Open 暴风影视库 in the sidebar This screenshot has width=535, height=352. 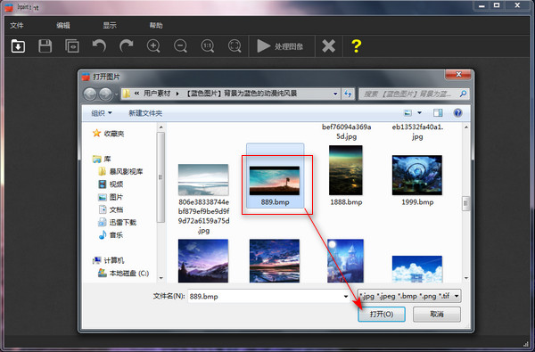pos(120,172)
